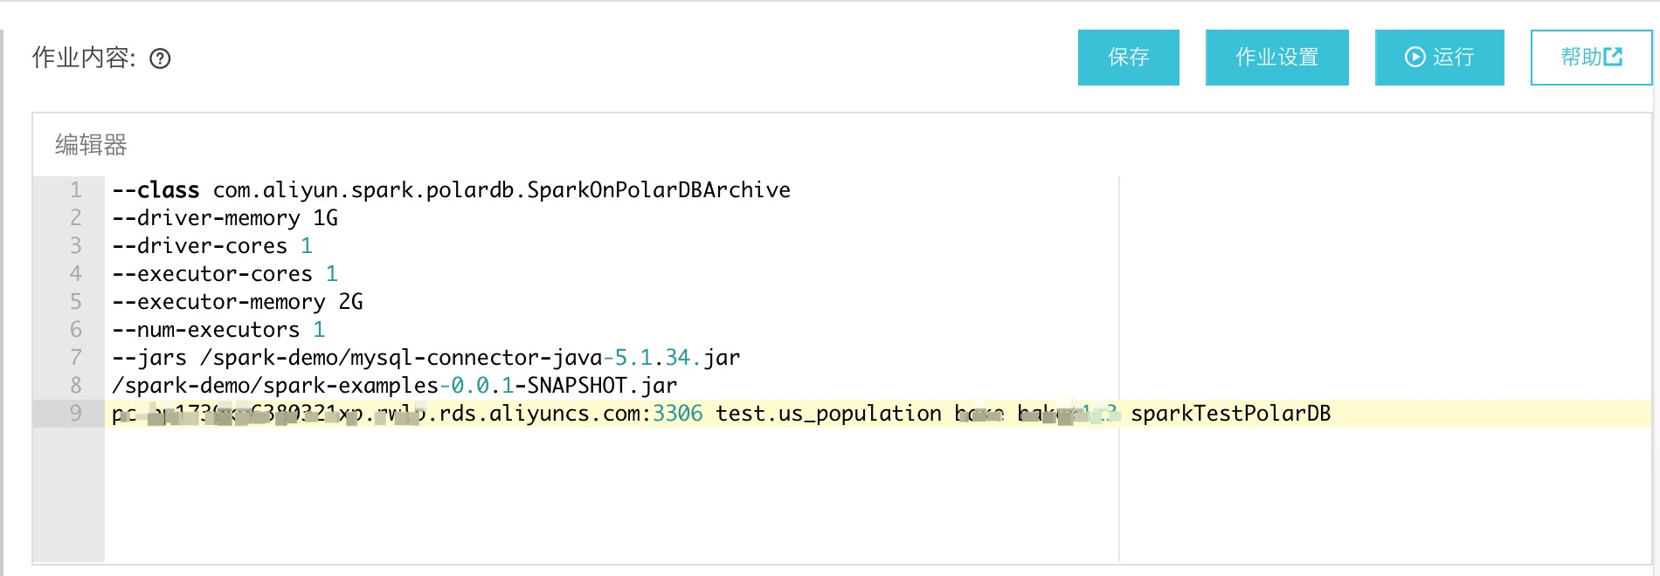
Task: Click on --executor-cores 1 line
Action: (225, 274)
